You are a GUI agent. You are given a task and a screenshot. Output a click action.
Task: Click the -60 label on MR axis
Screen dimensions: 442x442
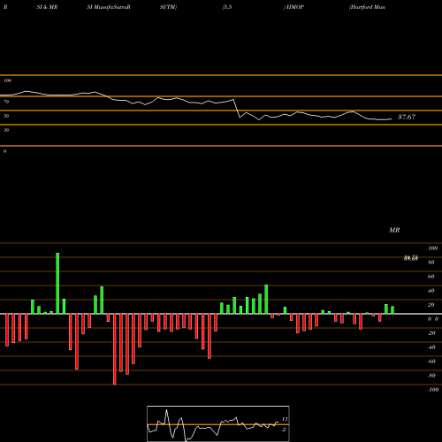(x=431, y=362)
